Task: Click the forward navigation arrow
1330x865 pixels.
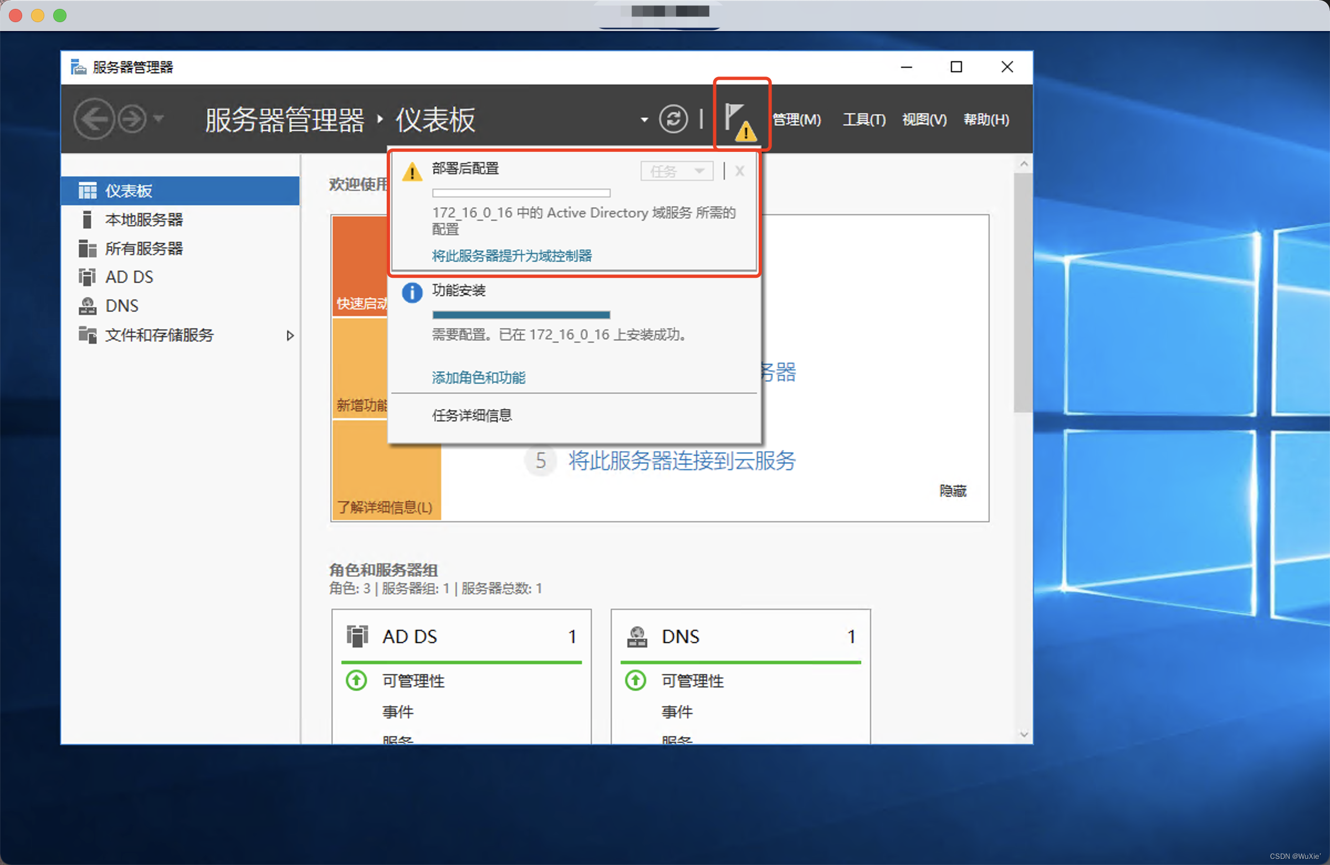Action: [132, 119]
